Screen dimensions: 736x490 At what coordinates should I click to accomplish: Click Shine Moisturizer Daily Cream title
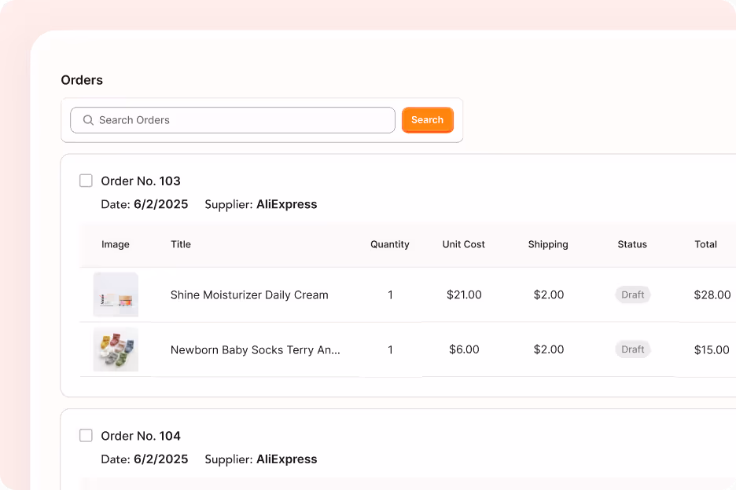pos(249,295)
